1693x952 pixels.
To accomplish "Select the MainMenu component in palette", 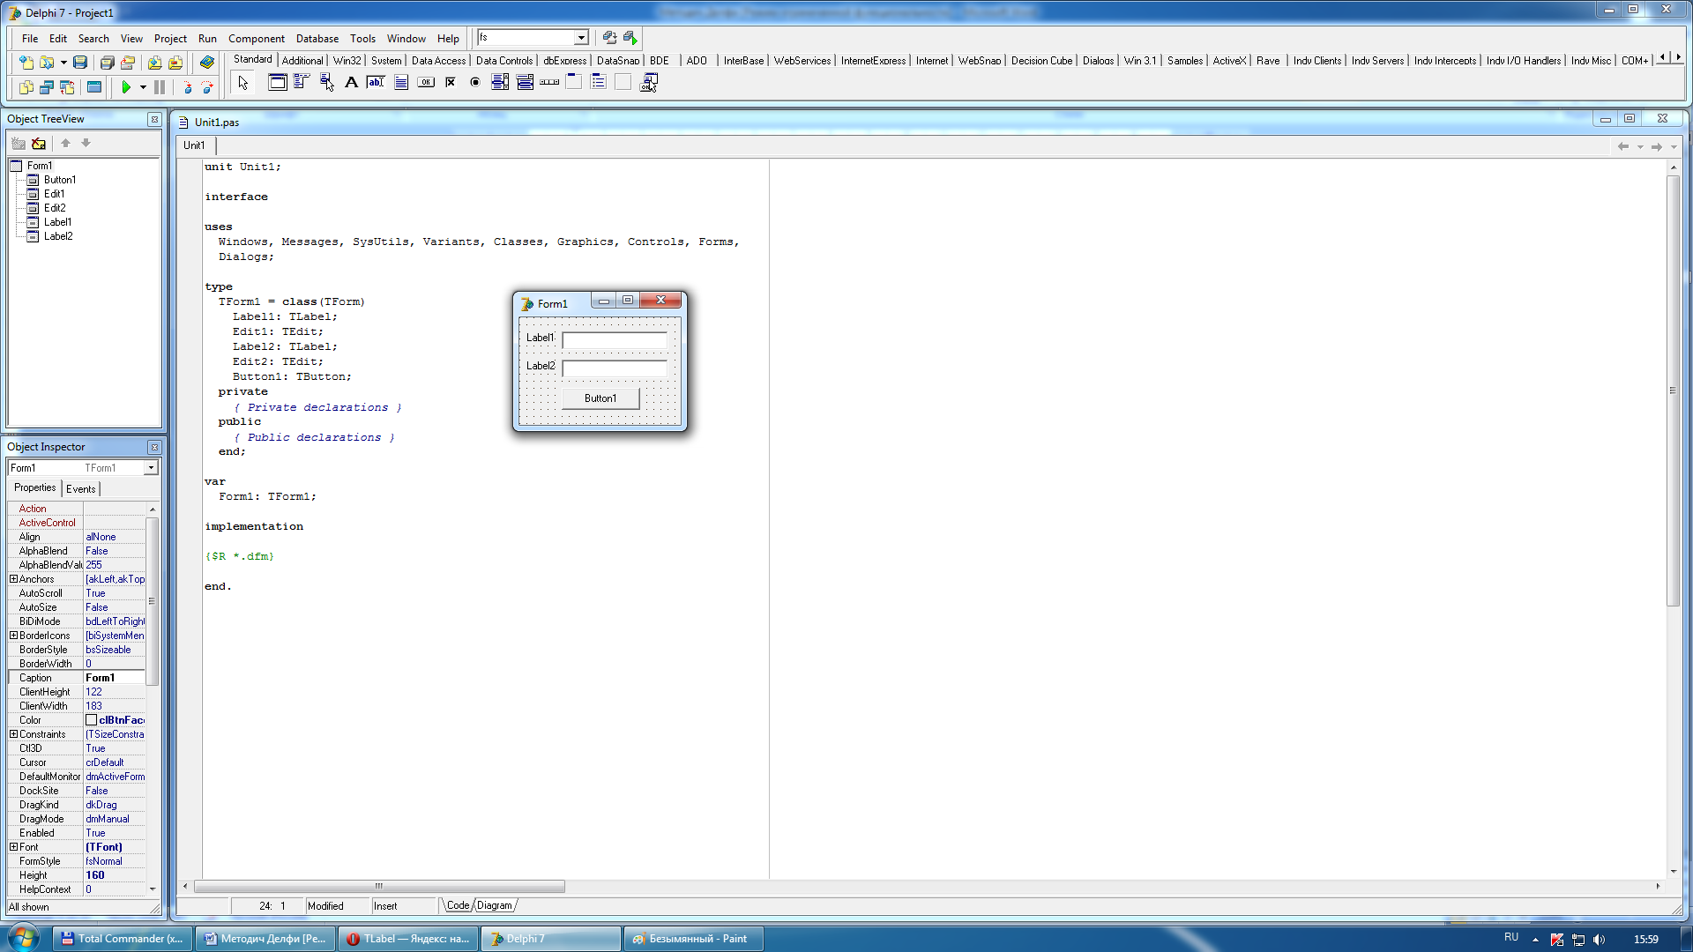I will [x=302, y=82].
